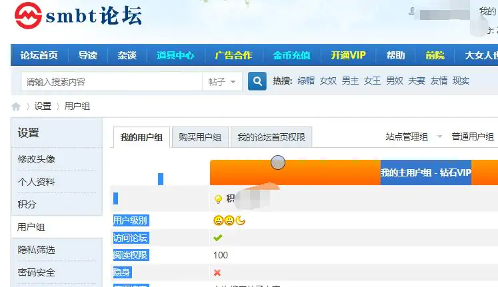Click the green checkmark in 访问论坛 row
Image resolution: width=498 pixels, height=287 pixels.
218,238
